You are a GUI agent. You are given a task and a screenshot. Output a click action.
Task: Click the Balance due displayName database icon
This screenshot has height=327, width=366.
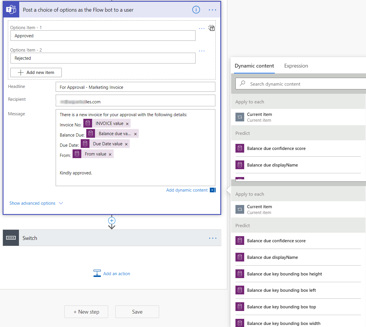pyautogui.click(x=240, y=165)
